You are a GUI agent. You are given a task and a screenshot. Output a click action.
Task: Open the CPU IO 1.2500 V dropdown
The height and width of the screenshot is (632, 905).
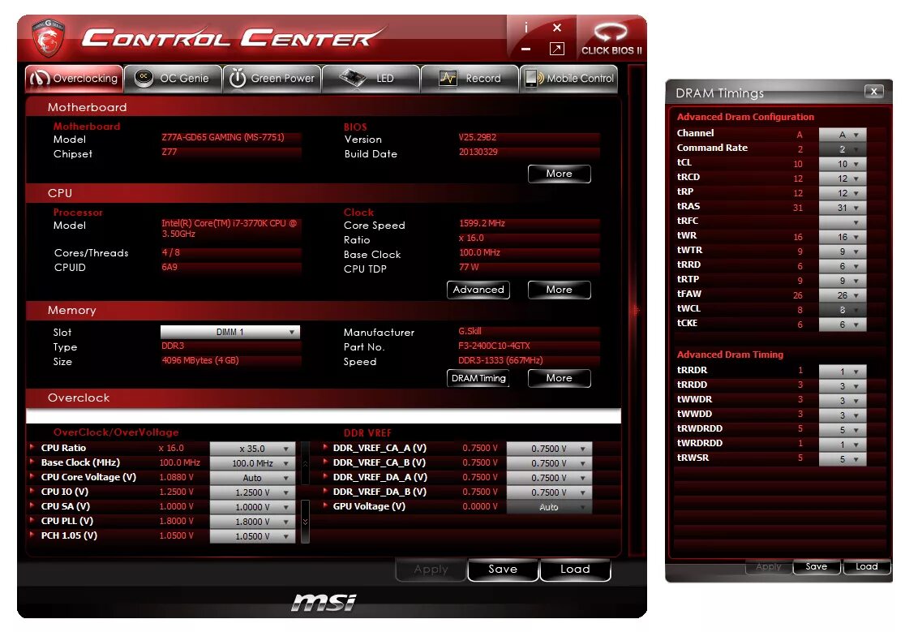click(252, 492)
